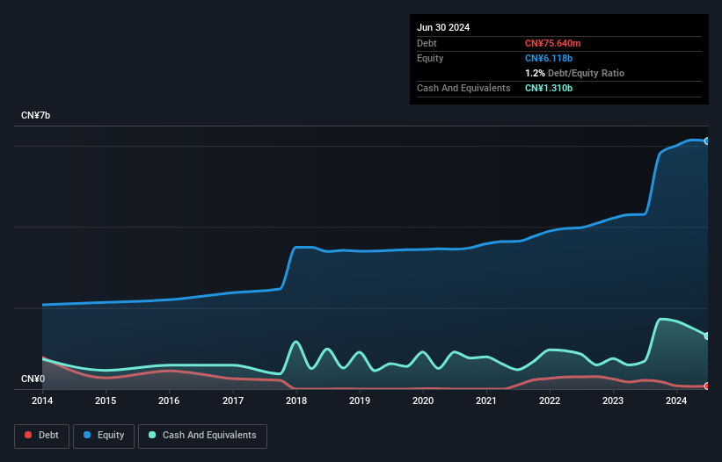Click the Debt value CN¥75.640m

coord(552,43)
